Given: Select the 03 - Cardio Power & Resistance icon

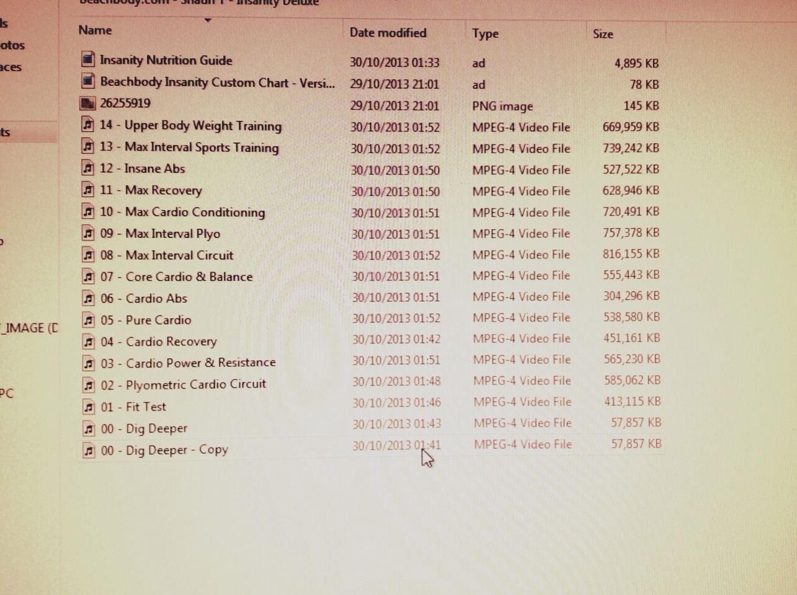Looking at the screenshot, I should pyautogui.click(x=89, y=363).
